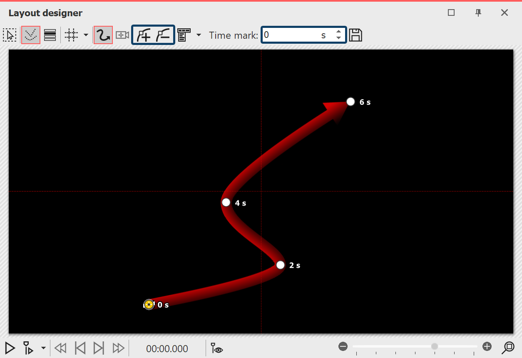Toggle the preview eye marker icon
The image size is (522, 358).
tap(216, 348)
